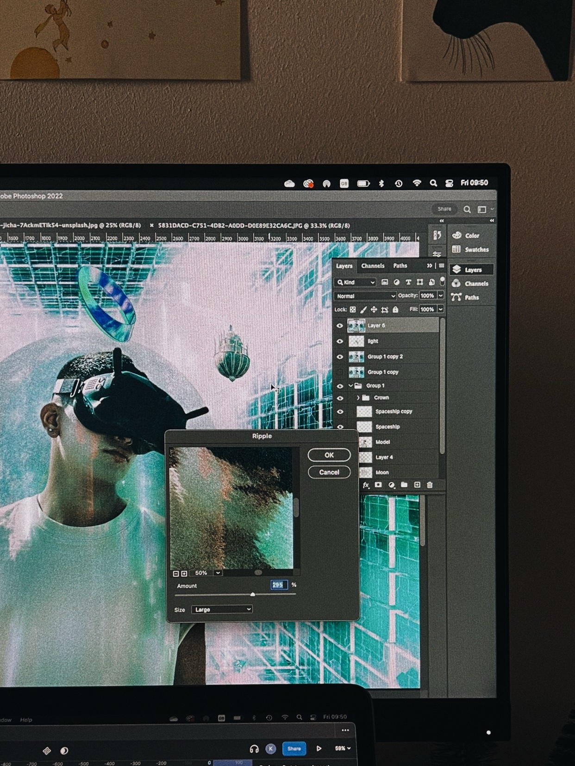575x766 pixels.
Task: Open macOS Spotlight search icon
Action: point(433,183)
